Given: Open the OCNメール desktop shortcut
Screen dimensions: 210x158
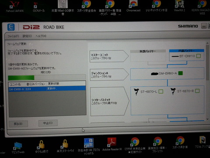Looking at the screenshot, I should pyautogui.click(x=39, y=7).
